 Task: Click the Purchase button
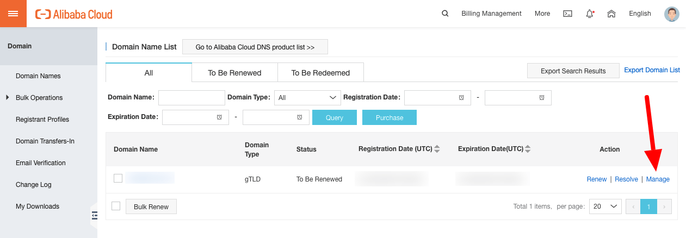(x=390, y=117)
